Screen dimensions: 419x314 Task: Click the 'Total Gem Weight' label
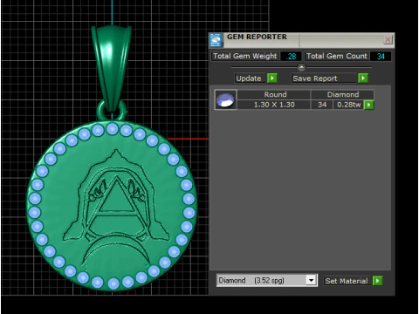coord(245,56)
